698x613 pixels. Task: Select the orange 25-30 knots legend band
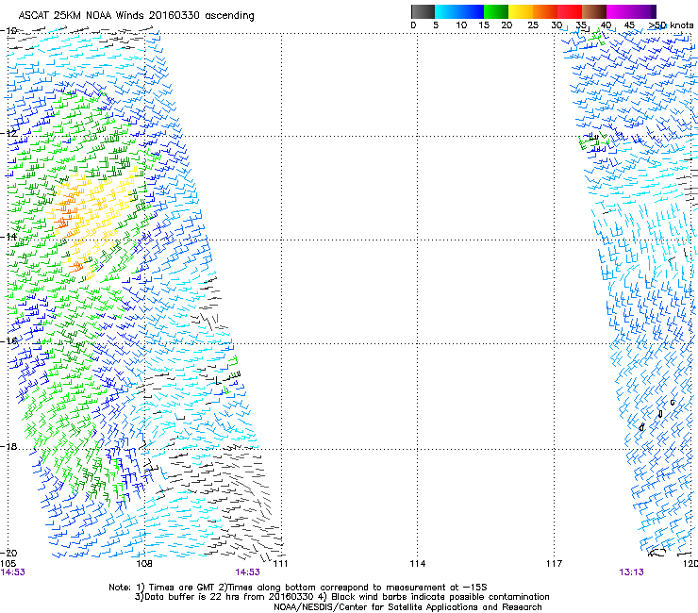[x=545, y=11]
